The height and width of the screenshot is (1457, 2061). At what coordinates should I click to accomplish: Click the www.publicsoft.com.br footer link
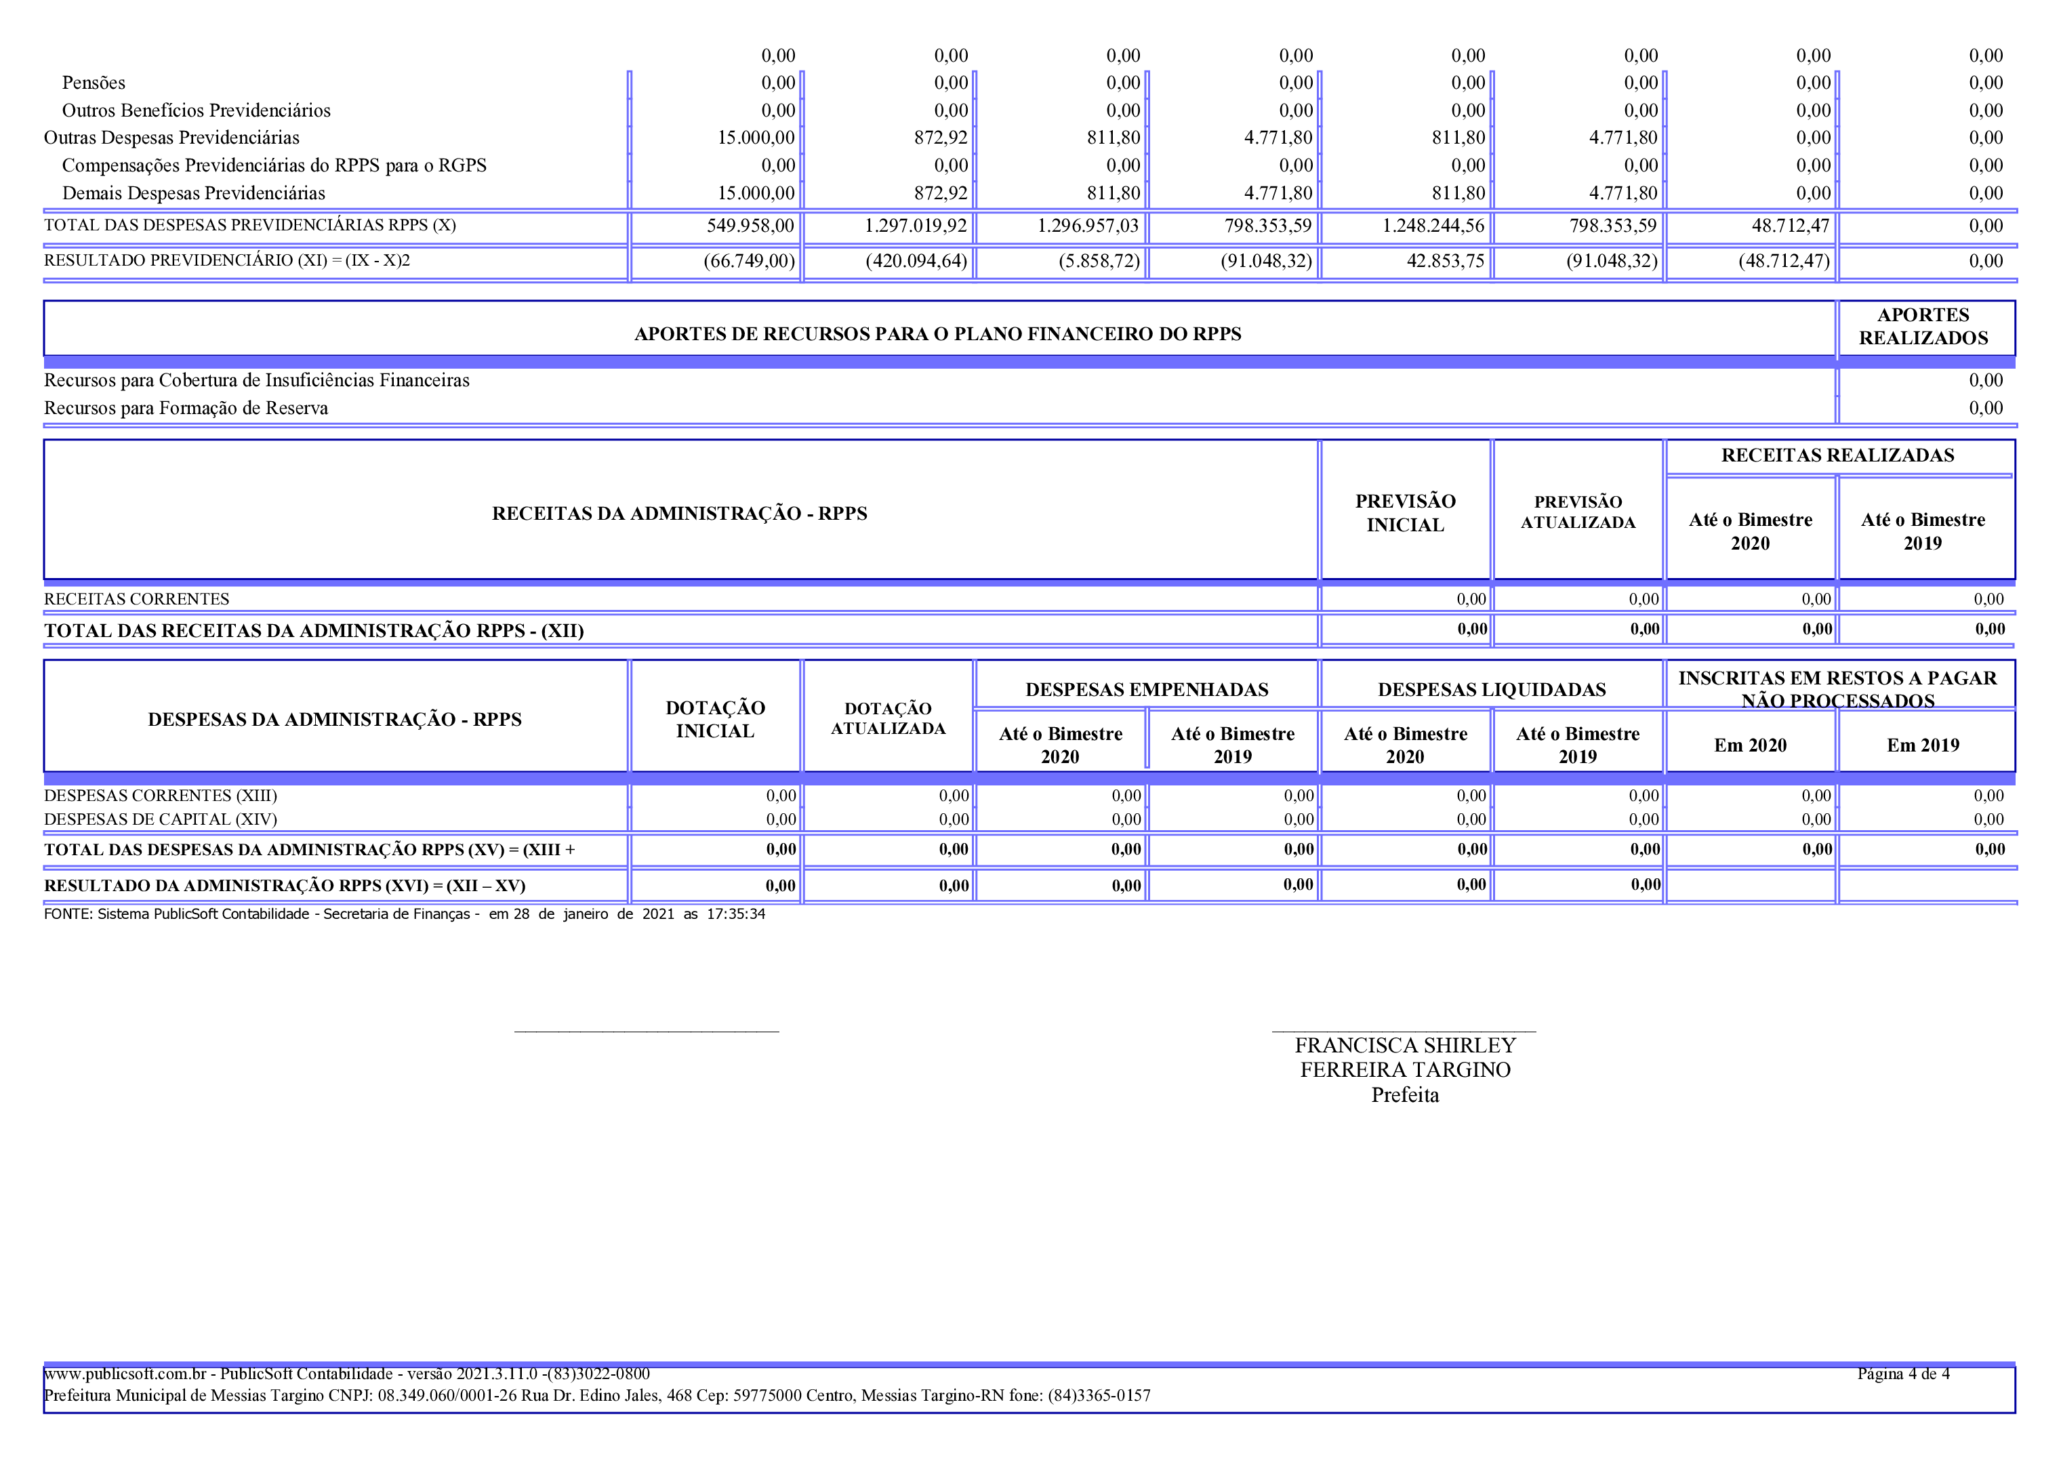pyautogui.click(x=125, y=1374)
